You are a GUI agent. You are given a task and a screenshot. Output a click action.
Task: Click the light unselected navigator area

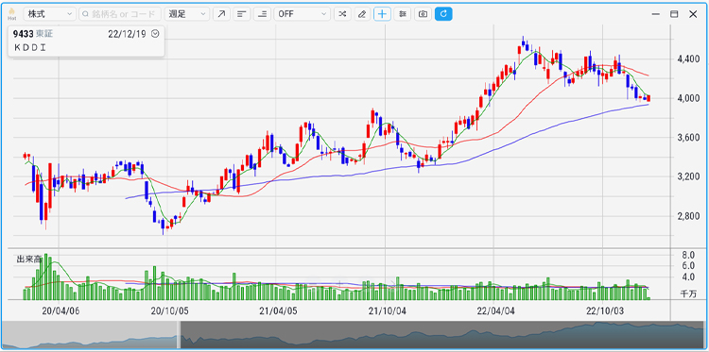pos(89,335)
